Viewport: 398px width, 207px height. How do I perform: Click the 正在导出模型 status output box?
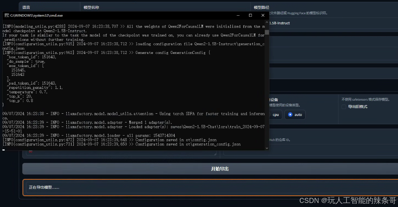[x=210, y=187]
